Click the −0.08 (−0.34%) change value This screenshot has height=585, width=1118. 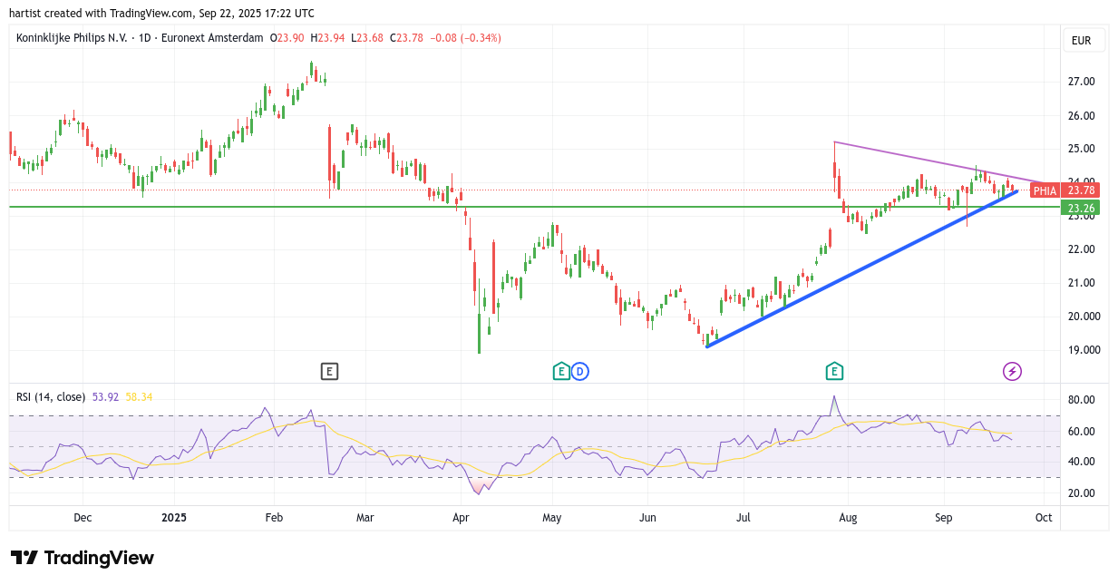(x=465, y=38)
